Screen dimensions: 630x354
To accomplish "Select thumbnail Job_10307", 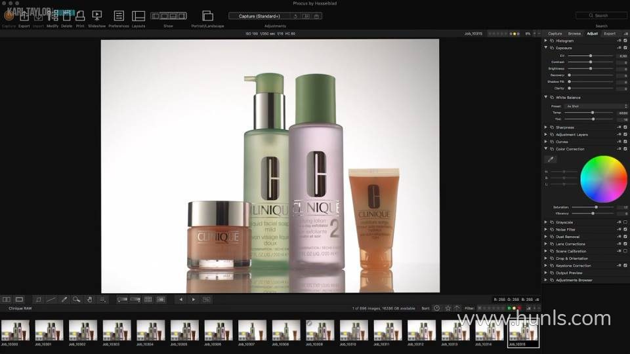I will [x=252, y=331].
